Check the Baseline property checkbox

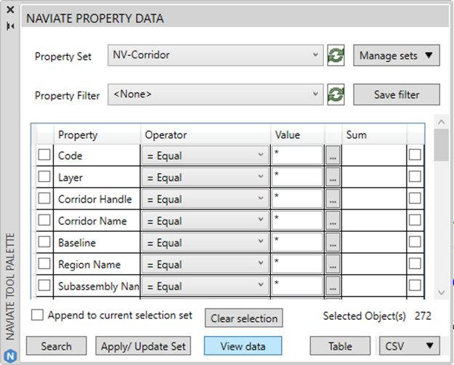(x=44, y=241)
